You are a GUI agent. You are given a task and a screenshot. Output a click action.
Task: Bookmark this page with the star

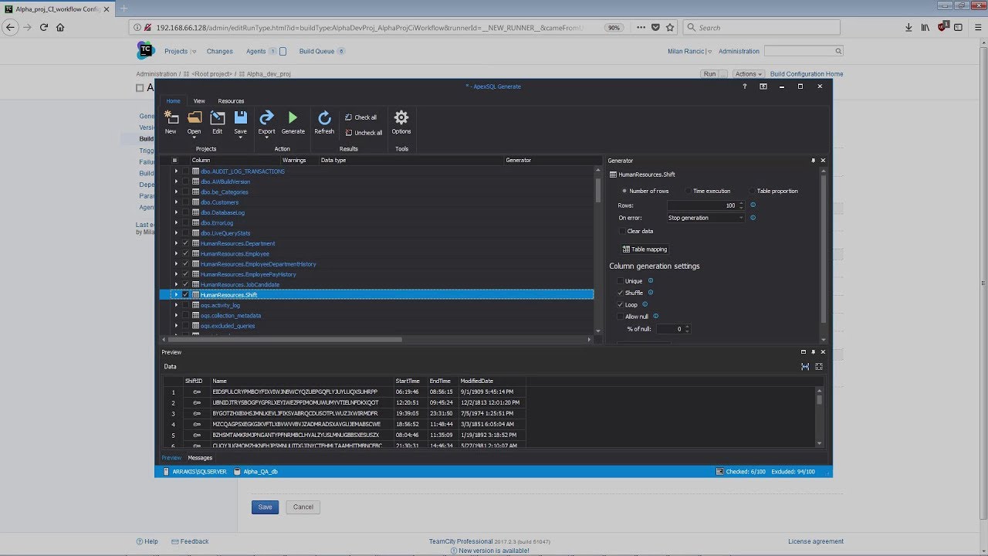tap(670, 27)
